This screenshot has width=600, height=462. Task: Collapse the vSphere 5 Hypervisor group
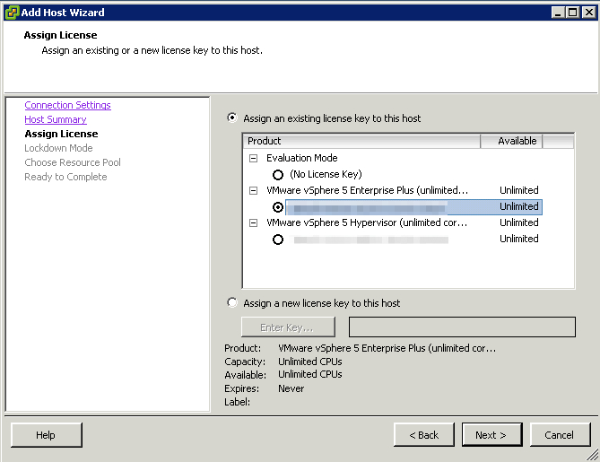(x=253, y=222)
